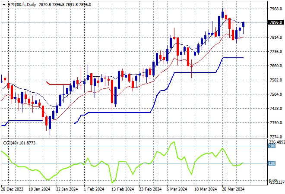Screen dimensions: 285x194
Task: Select the 7660.0 price axis label
Action: click(x=276, y=66)
